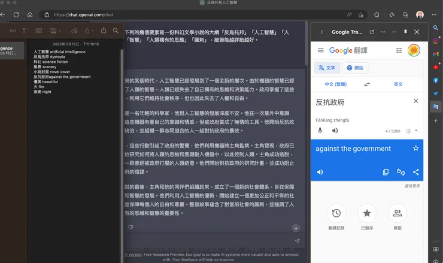Click the 'dystopia' line in the note
443x263 pixels.
click(x=49, y=57)
